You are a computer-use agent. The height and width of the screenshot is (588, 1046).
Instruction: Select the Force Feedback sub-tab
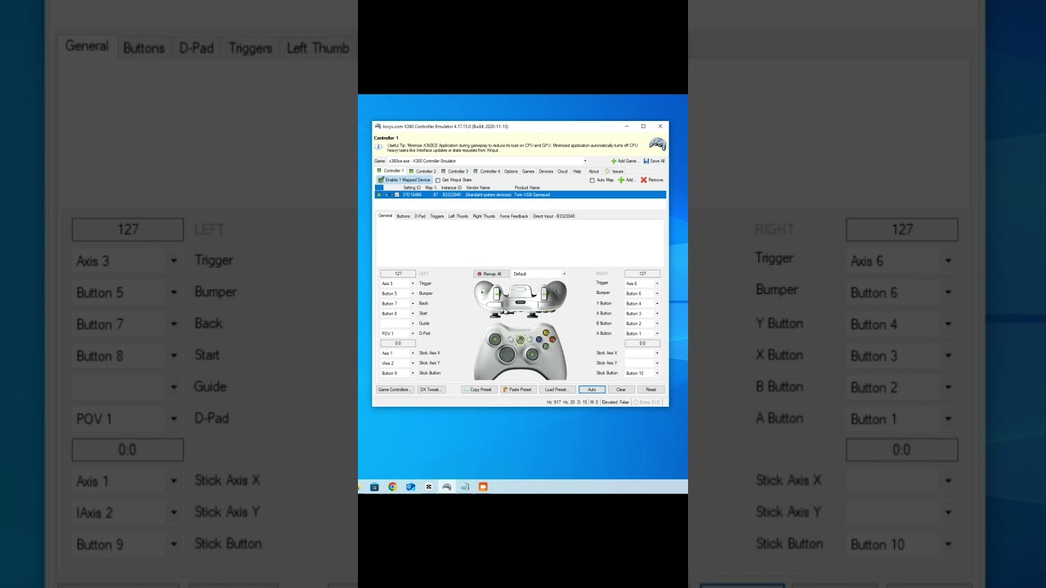(514, 216)
